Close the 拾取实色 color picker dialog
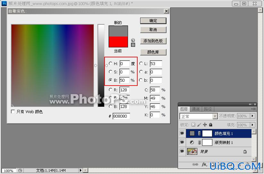The width and height of the screenshot is (264, 174). tap(166, 11)
